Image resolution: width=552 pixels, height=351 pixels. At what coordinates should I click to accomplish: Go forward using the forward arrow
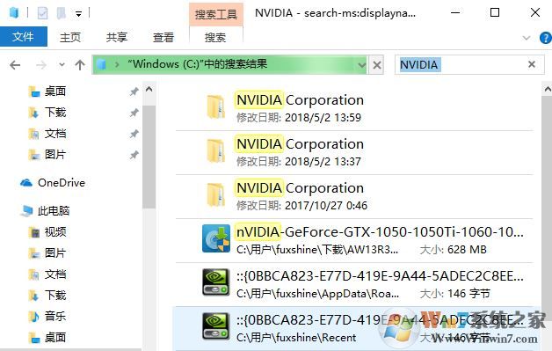click(40, 65)
